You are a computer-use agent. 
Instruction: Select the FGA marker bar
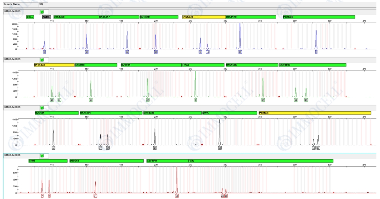coord(261,161)
